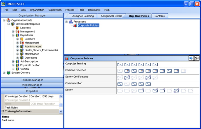Expand the Physical Location node
Viewport: 201px width, 129px height.
click(x=13, y=65)
